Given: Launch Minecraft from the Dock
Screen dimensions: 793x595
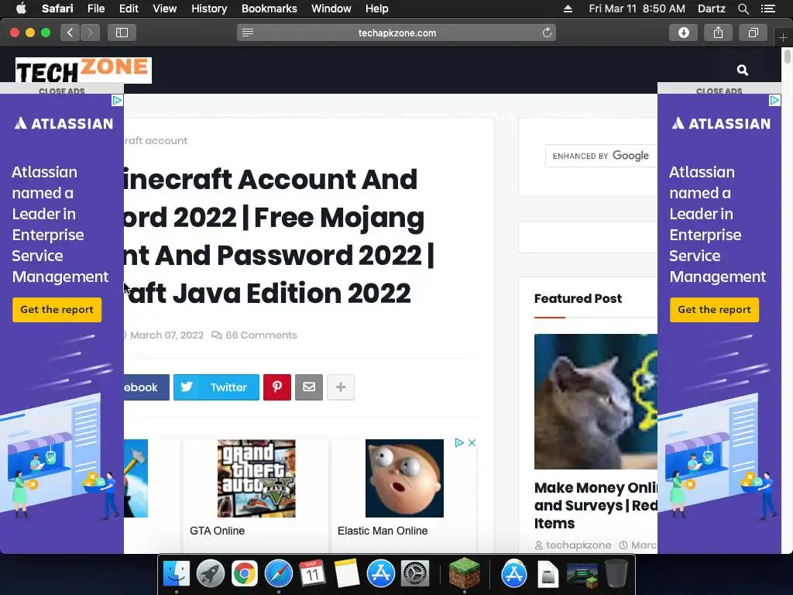Looking at the screenshot, I should pyautogui.click(x=465, y=573).
